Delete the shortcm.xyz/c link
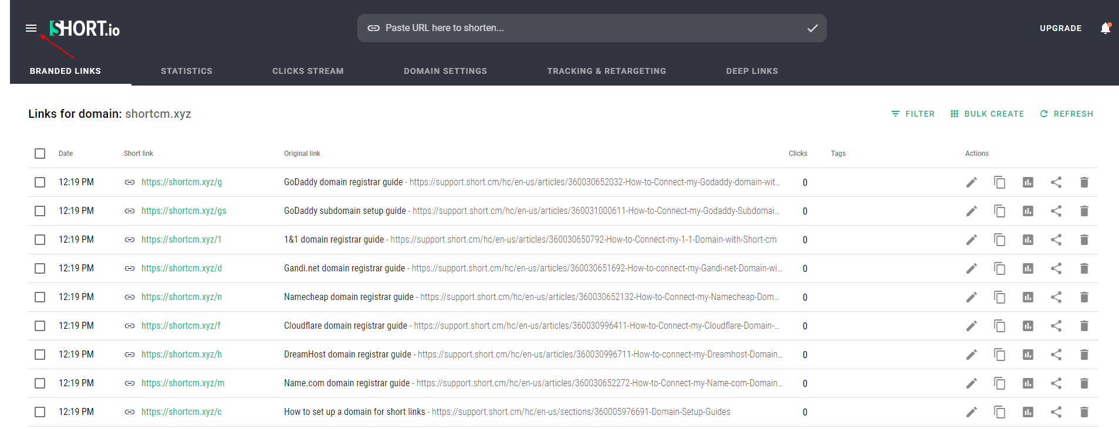 (1084, 412)
